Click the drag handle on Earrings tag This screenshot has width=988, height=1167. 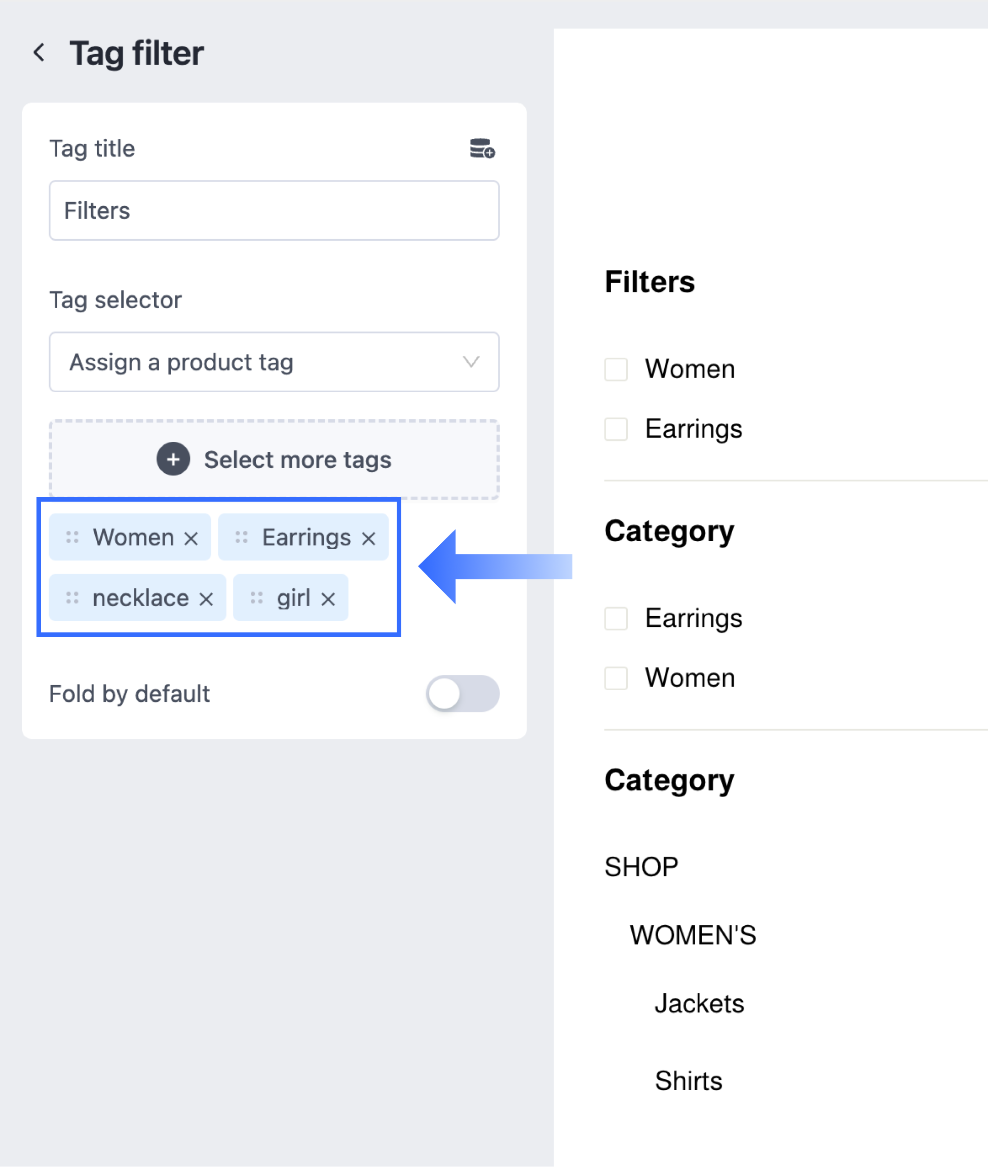click(x=241, y=537)
